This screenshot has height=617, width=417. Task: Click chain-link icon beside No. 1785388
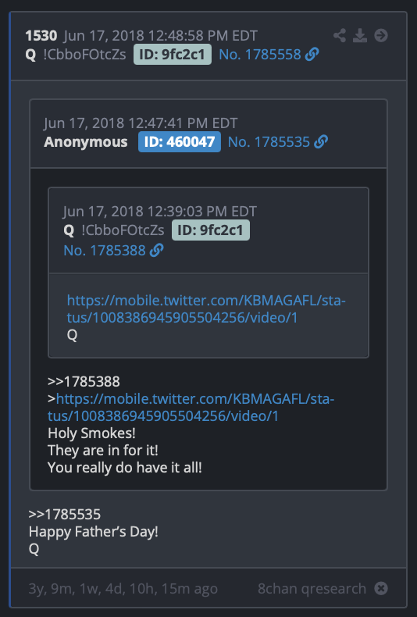[x=157, y=250]
